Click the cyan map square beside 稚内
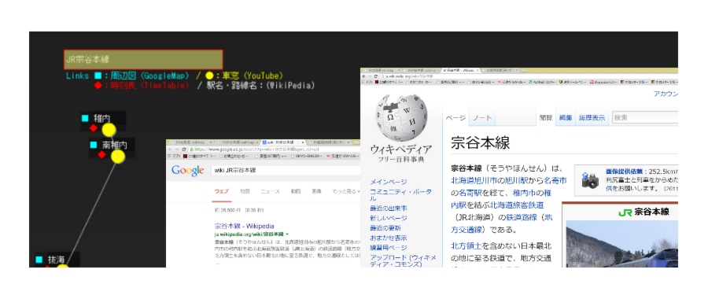The image size is (708, 299). click(85, 118)
